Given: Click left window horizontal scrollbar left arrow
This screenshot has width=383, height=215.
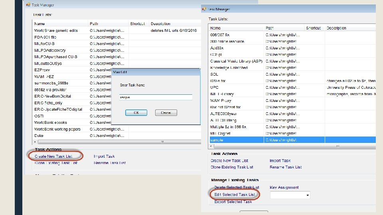Looking at the screenshot, I should pos(35,142).
